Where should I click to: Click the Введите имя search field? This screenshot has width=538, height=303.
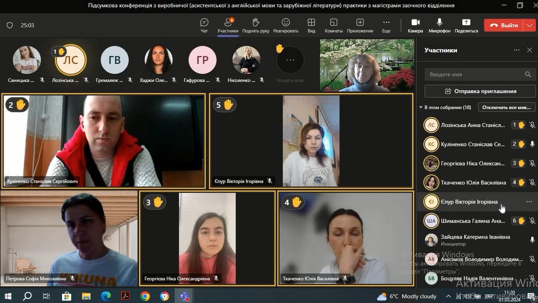[x=480, y=74]
